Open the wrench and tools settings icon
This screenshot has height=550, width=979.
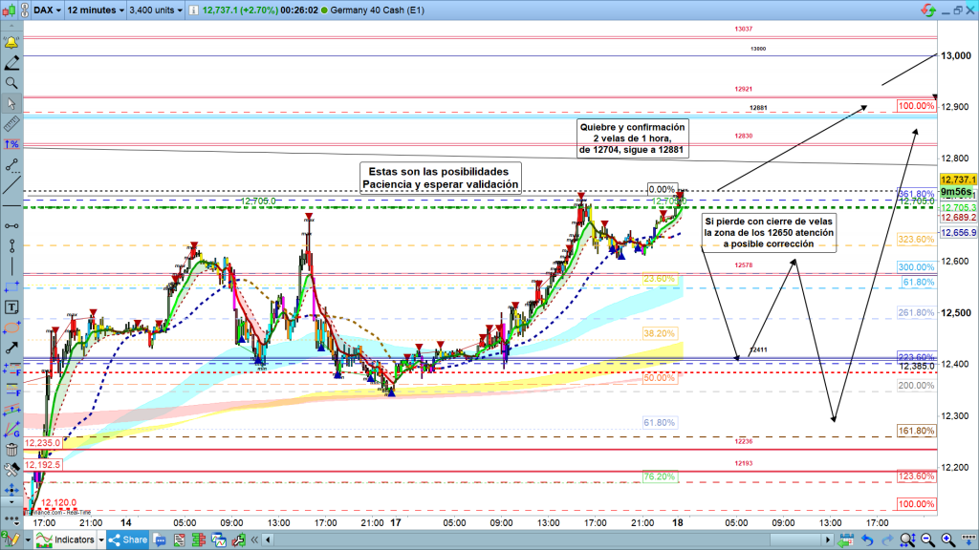pyautogui.click(x=11, y=470)
